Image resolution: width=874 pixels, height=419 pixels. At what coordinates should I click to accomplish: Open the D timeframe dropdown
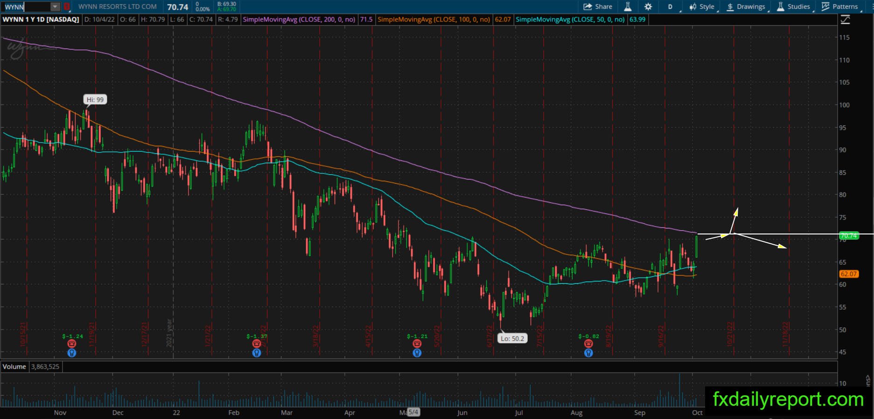(x=671, y=7)
